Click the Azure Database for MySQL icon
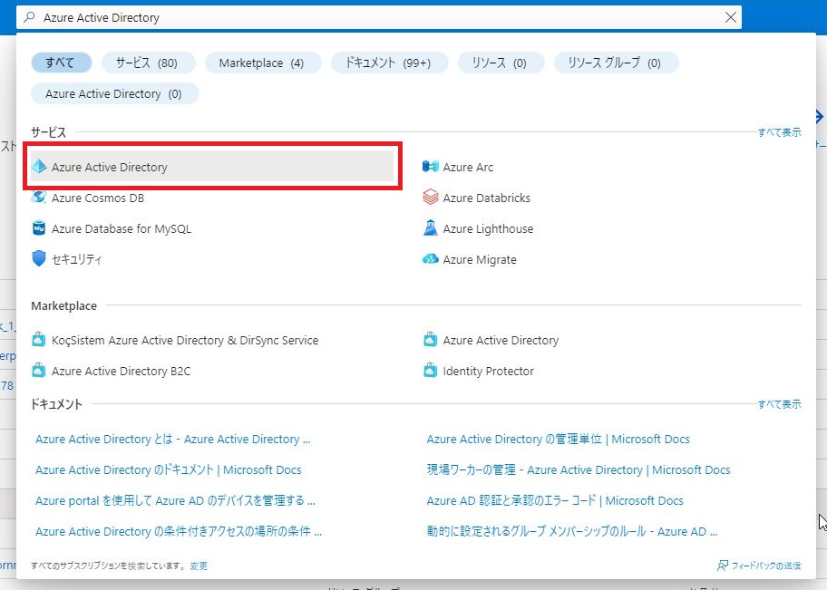This screenshot has width=827, height=590. [x=39, y=228]
